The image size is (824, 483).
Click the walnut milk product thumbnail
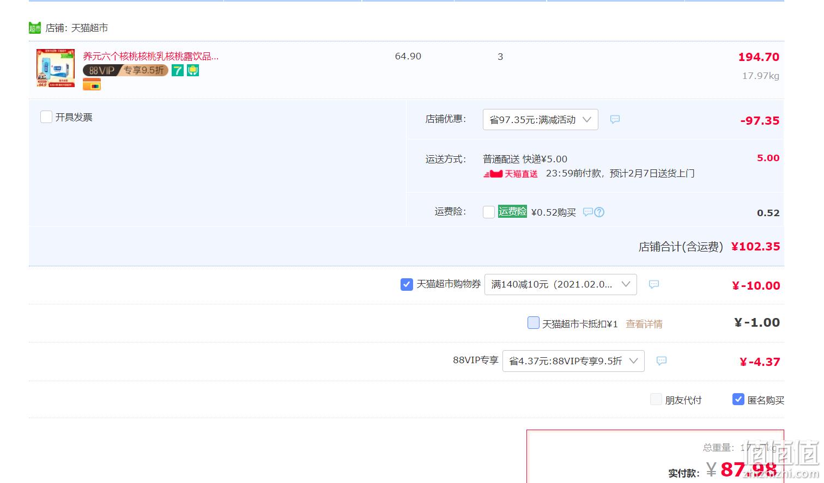[x=56, y=68]
